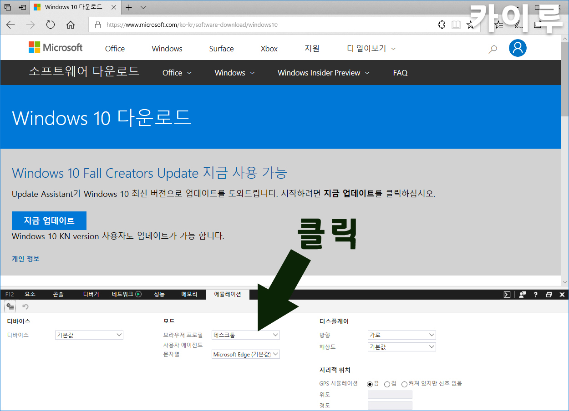The image size is (569, 411).
Task: Go to the browser home page icon
Action: tap(71, 25)
